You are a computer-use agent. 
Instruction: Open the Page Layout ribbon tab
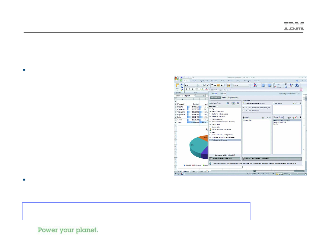point(204,81)
